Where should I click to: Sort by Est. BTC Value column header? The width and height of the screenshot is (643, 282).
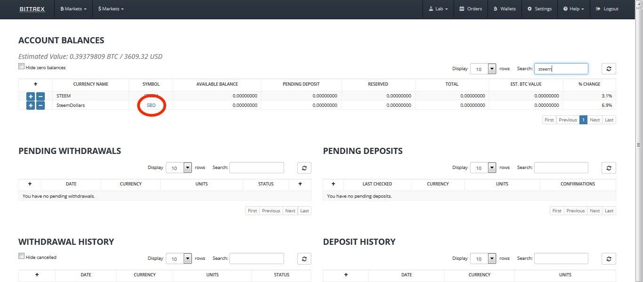point(526,84)
